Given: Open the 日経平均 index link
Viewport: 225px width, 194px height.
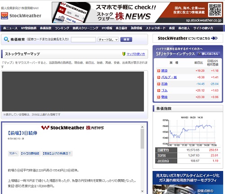Looking at the screenshot, I should coord(163,150).
